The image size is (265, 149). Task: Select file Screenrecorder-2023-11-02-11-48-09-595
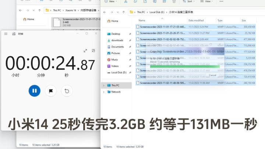pyautogui.click(x=195, y=83)
